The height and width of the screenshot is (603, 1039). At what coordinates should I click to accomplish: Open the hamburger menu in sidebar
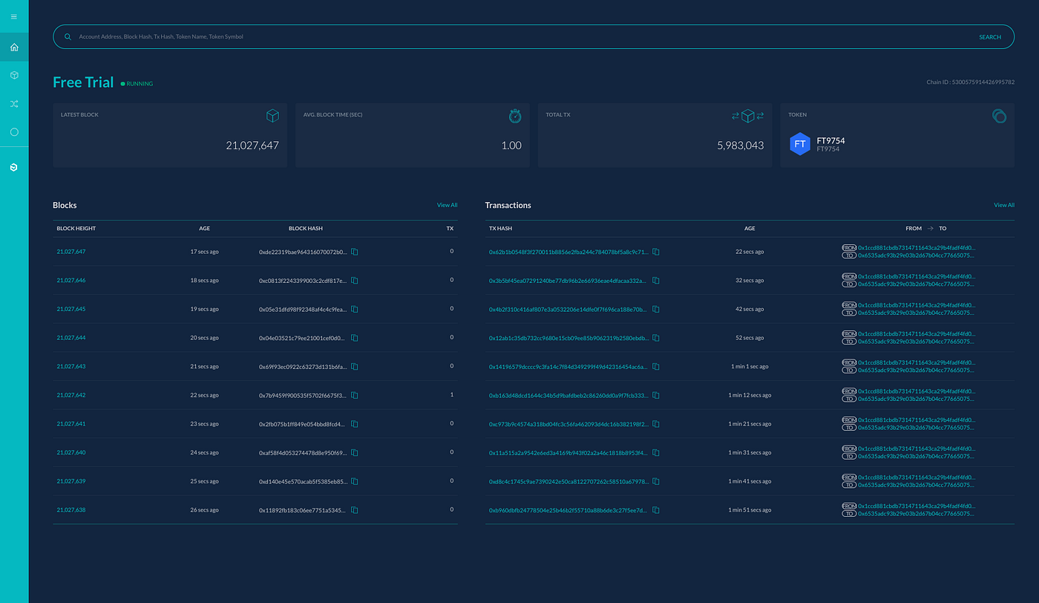[x=14, y=16]
